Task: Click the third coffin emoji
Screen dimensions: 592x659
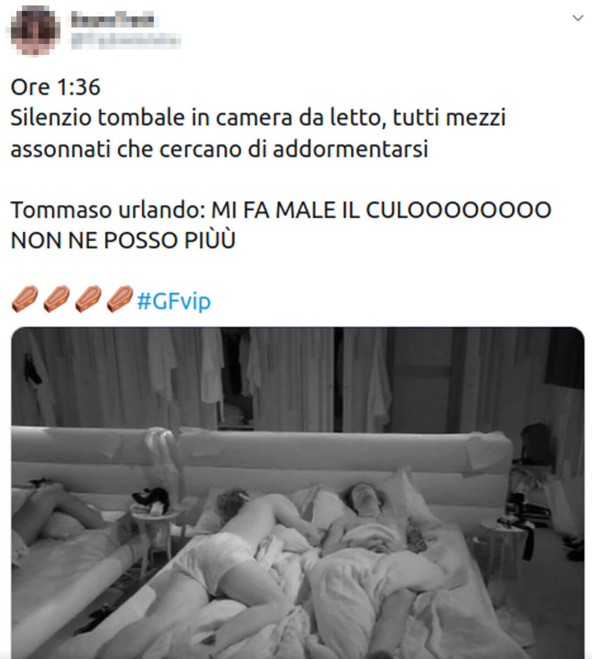Action: pyautogui.click(x=88, y=299)
